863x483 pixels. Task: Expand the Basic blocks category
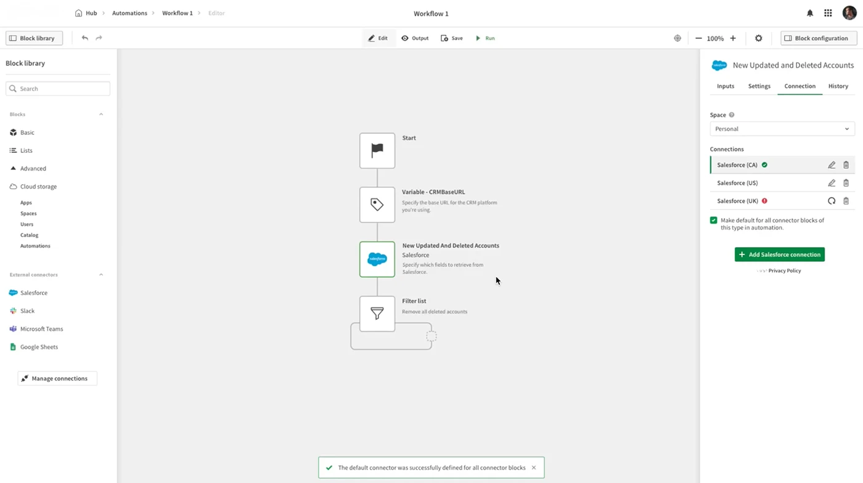(x=27, y=132)
